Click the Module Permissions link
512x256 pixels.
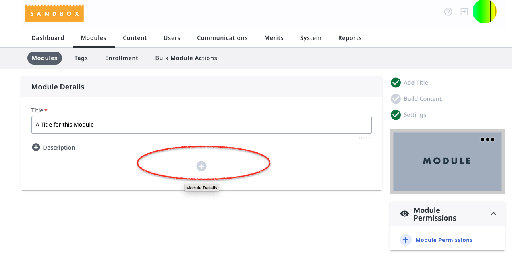click(x=444, y=240)
